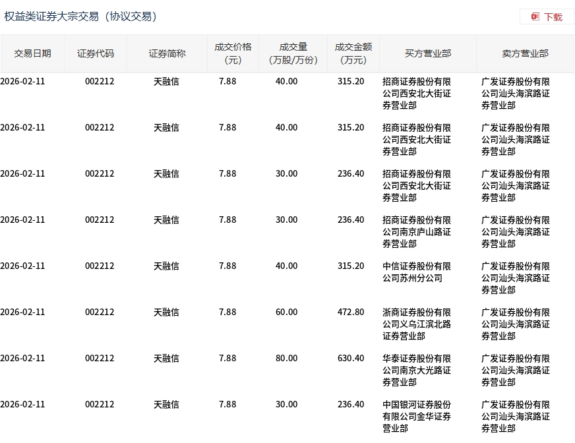Click the 下载 download button
The height and width of the screenshot is (443, 575).
[547, 16]
